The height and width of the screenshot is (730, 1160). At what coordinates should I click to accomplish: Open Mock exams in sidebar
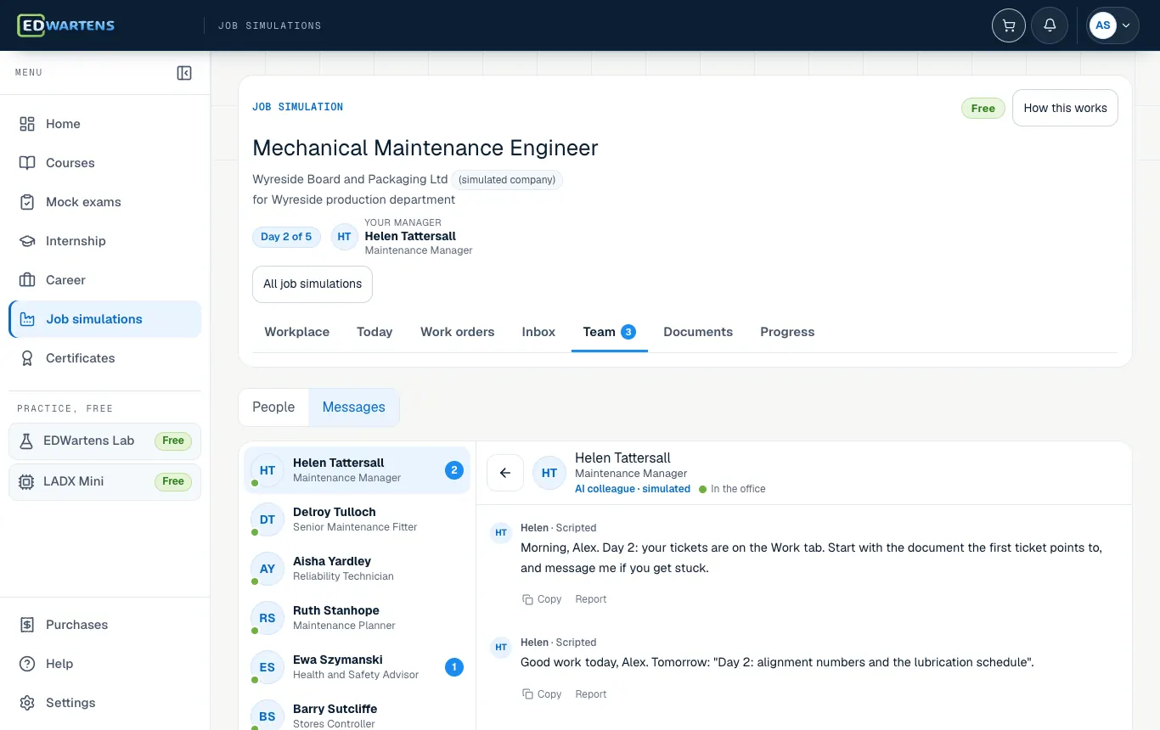point(105,202)
